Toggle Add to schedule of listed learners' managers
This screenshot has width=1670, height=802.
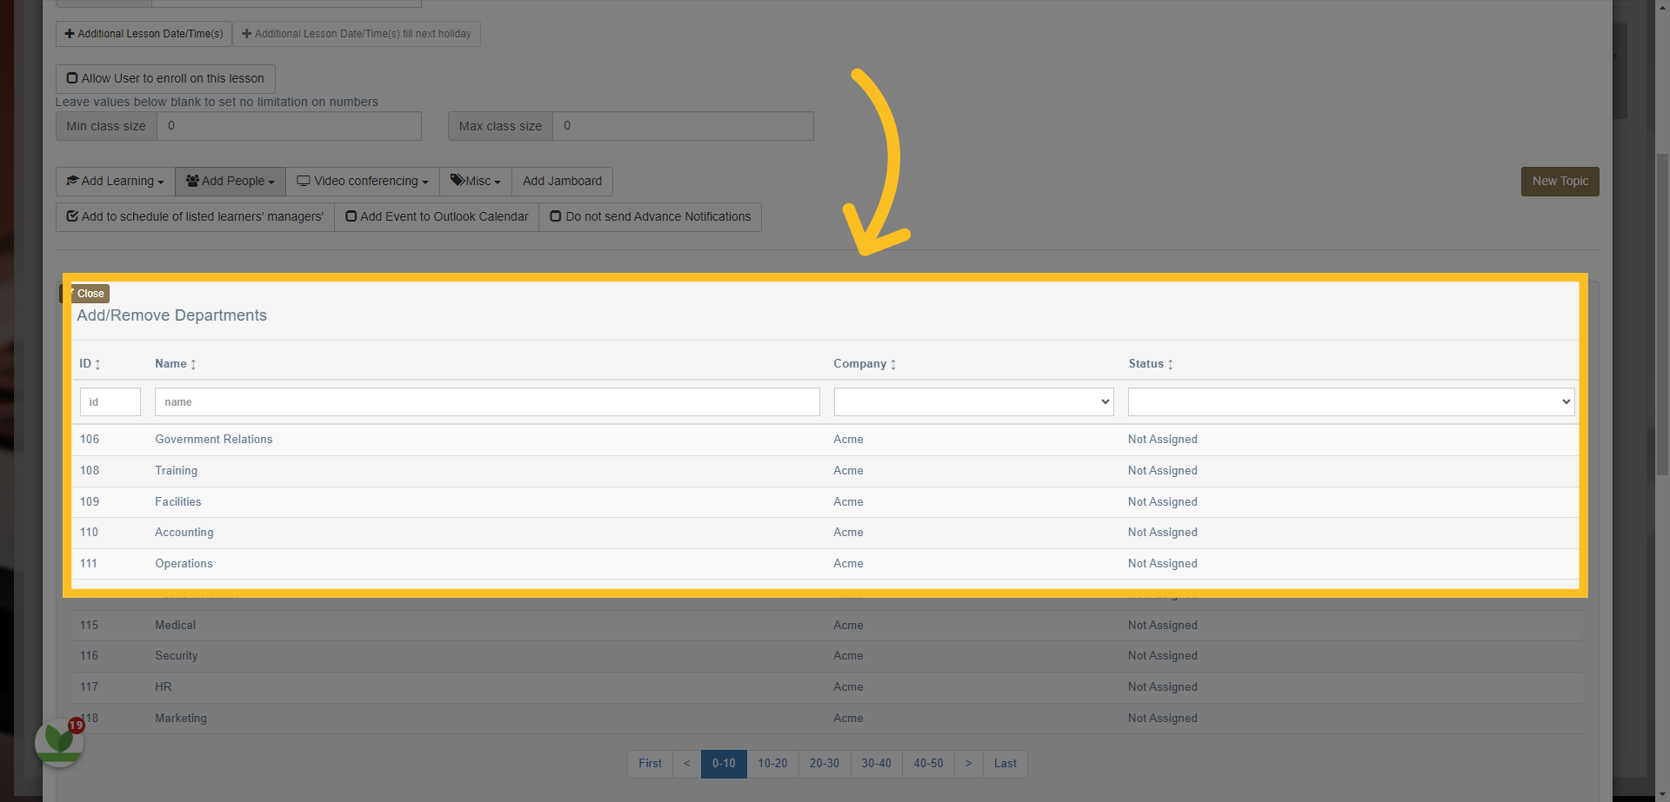195,217
